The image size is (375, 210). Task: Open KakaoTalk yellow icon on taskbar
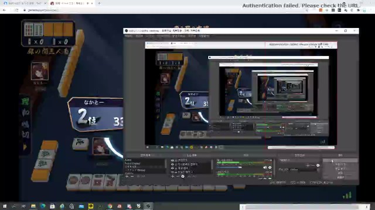[91, 206]
